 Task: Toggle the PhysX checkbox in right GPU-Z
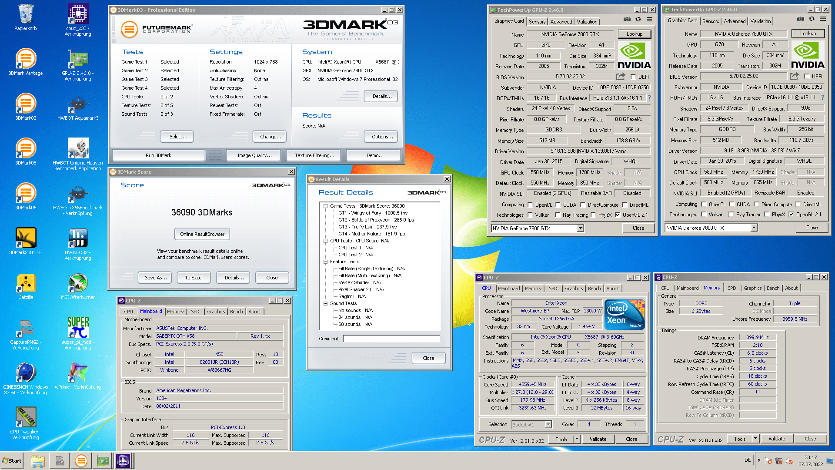(x=767, y=215)
